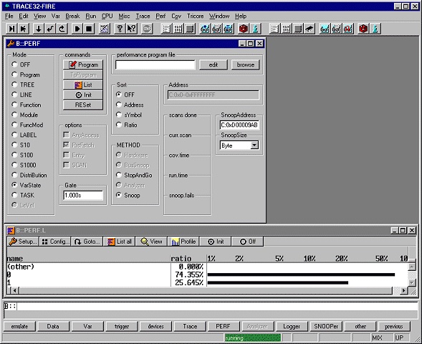
Task: Click the source mode toggle toolbar icon
Action: point(104,29)
